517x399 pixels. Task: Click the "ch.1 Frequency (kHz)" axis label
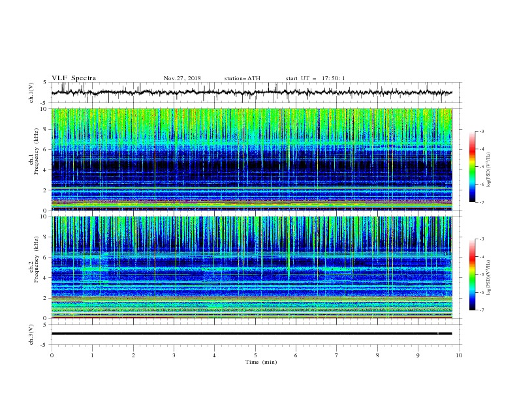[x=34, y=151]
